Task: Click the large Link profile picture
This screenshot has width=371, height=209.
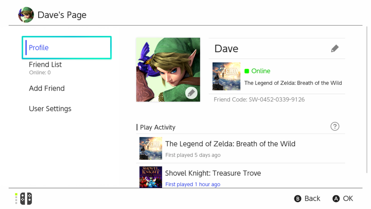Action: [168, 69]
